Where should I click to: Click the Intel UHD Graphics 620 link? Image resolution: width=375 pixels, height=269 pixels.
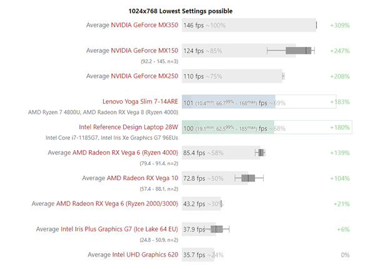pyautogui.click(x=145, y=255)
